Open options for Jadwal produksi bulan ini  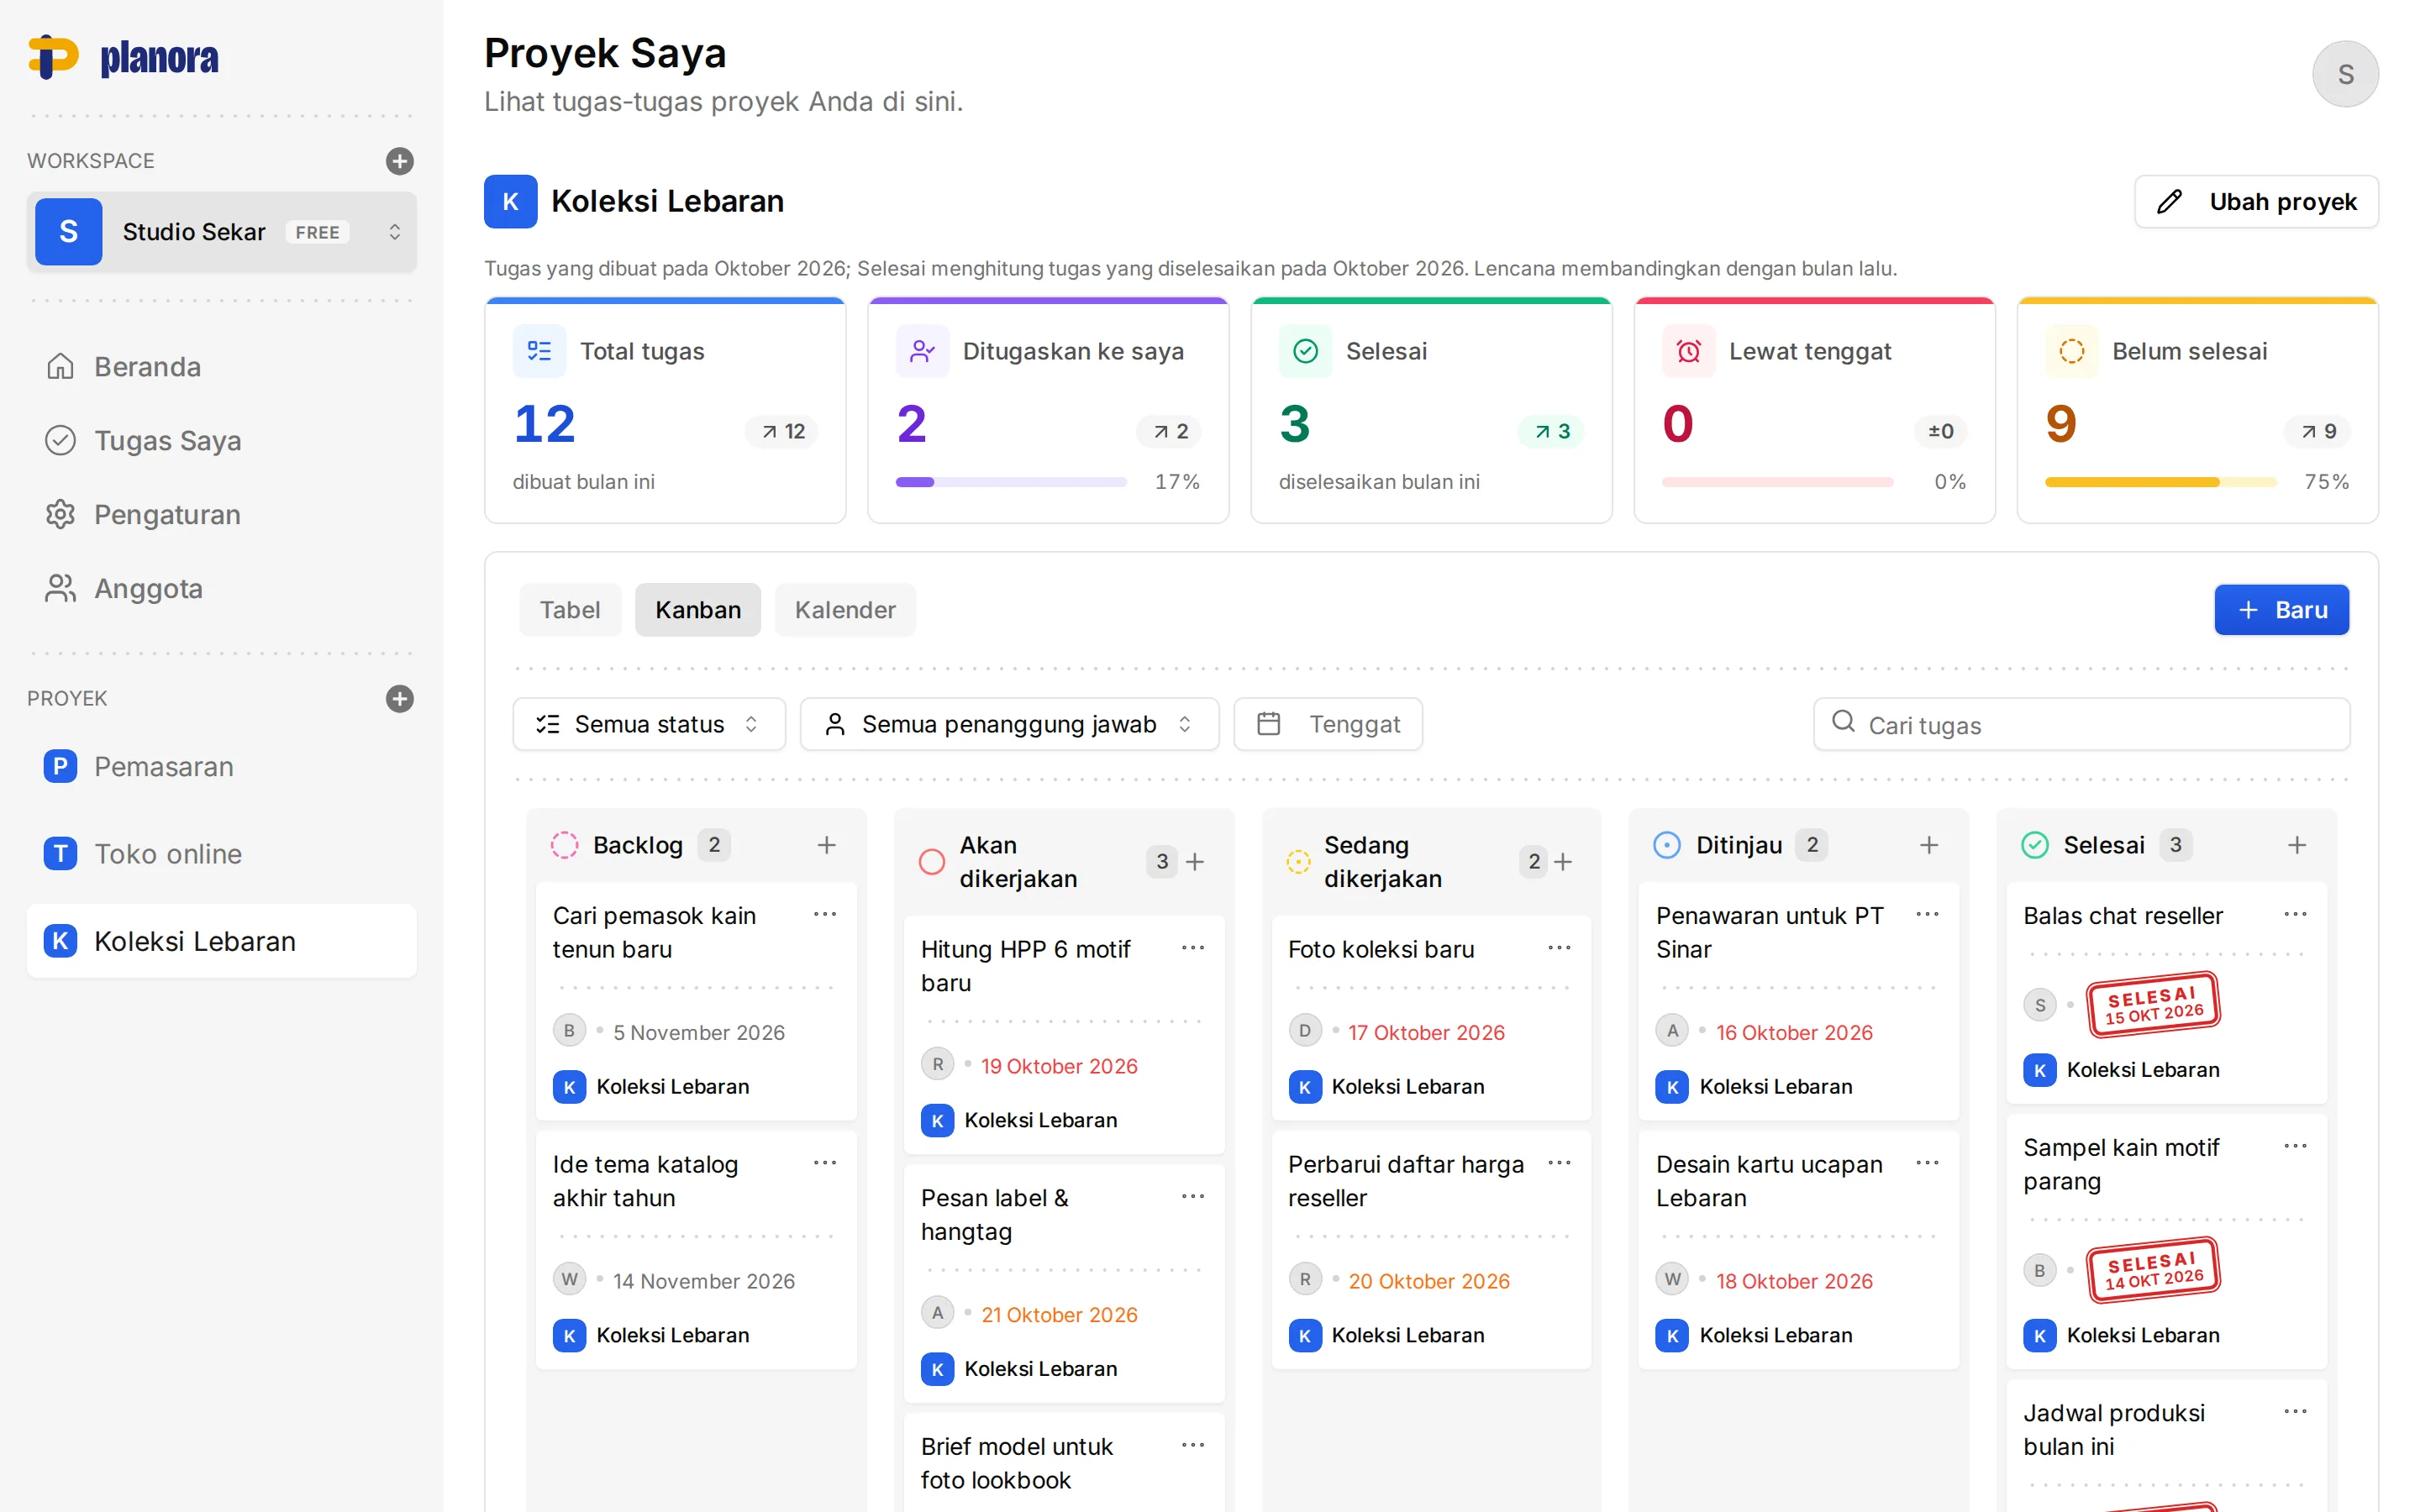(x=2295, y=1411)
